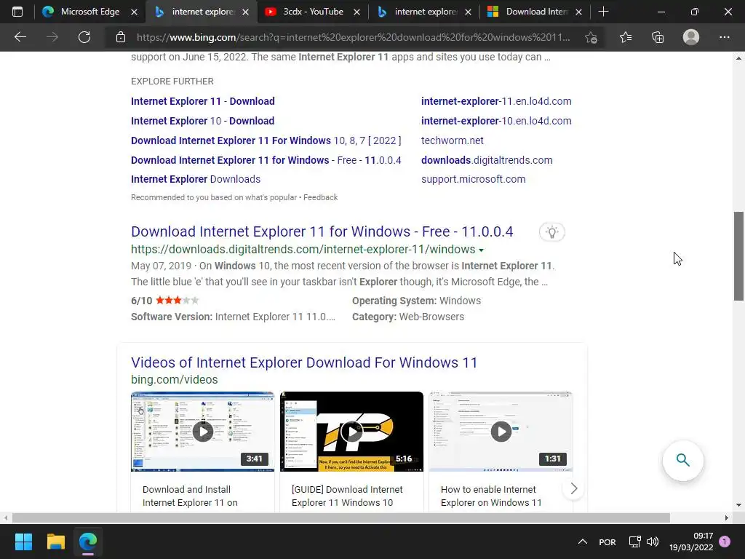Screen dimensions: 745x559
Task: Open the clock and date 09:17
Action: (691, 542)
